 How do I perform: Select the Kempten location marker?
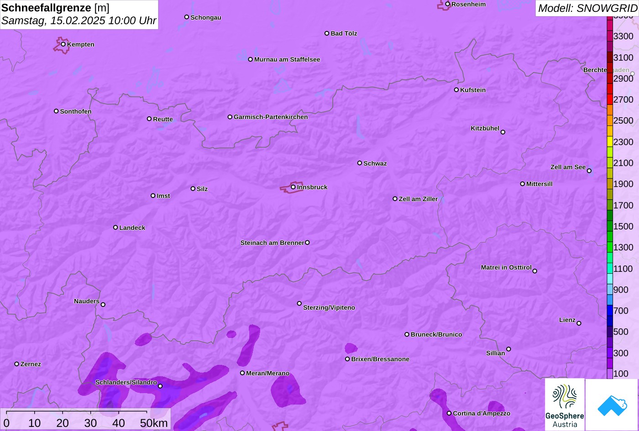coord(63,44)
